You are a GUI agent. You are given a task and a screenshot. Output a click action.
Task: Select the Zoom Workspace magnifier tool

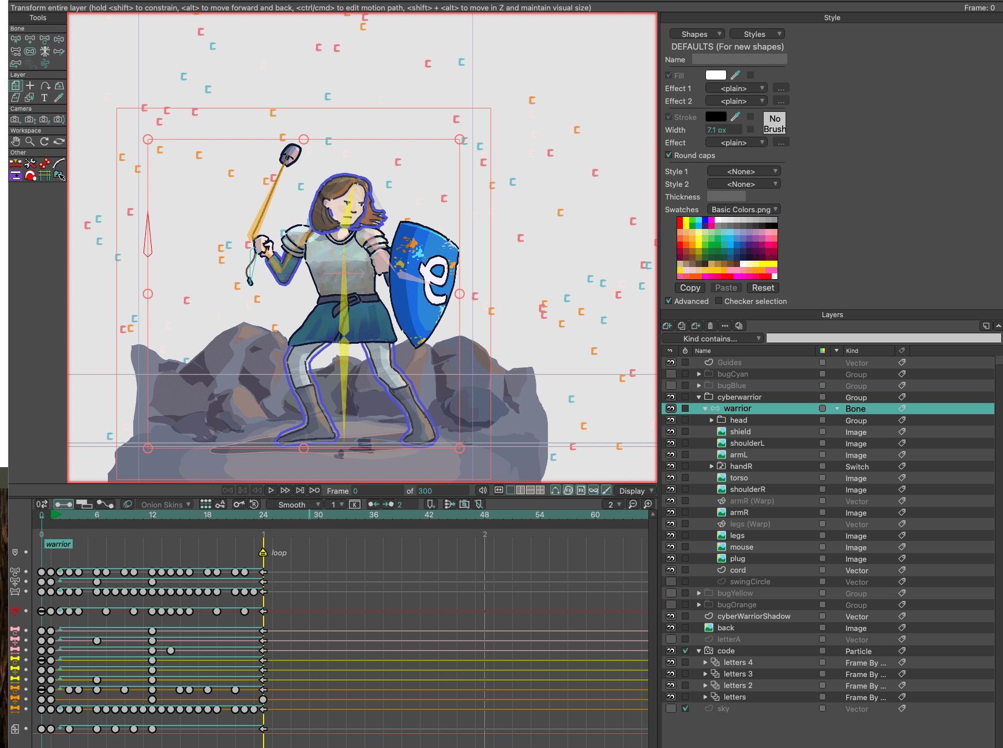[x=30, y=141]
